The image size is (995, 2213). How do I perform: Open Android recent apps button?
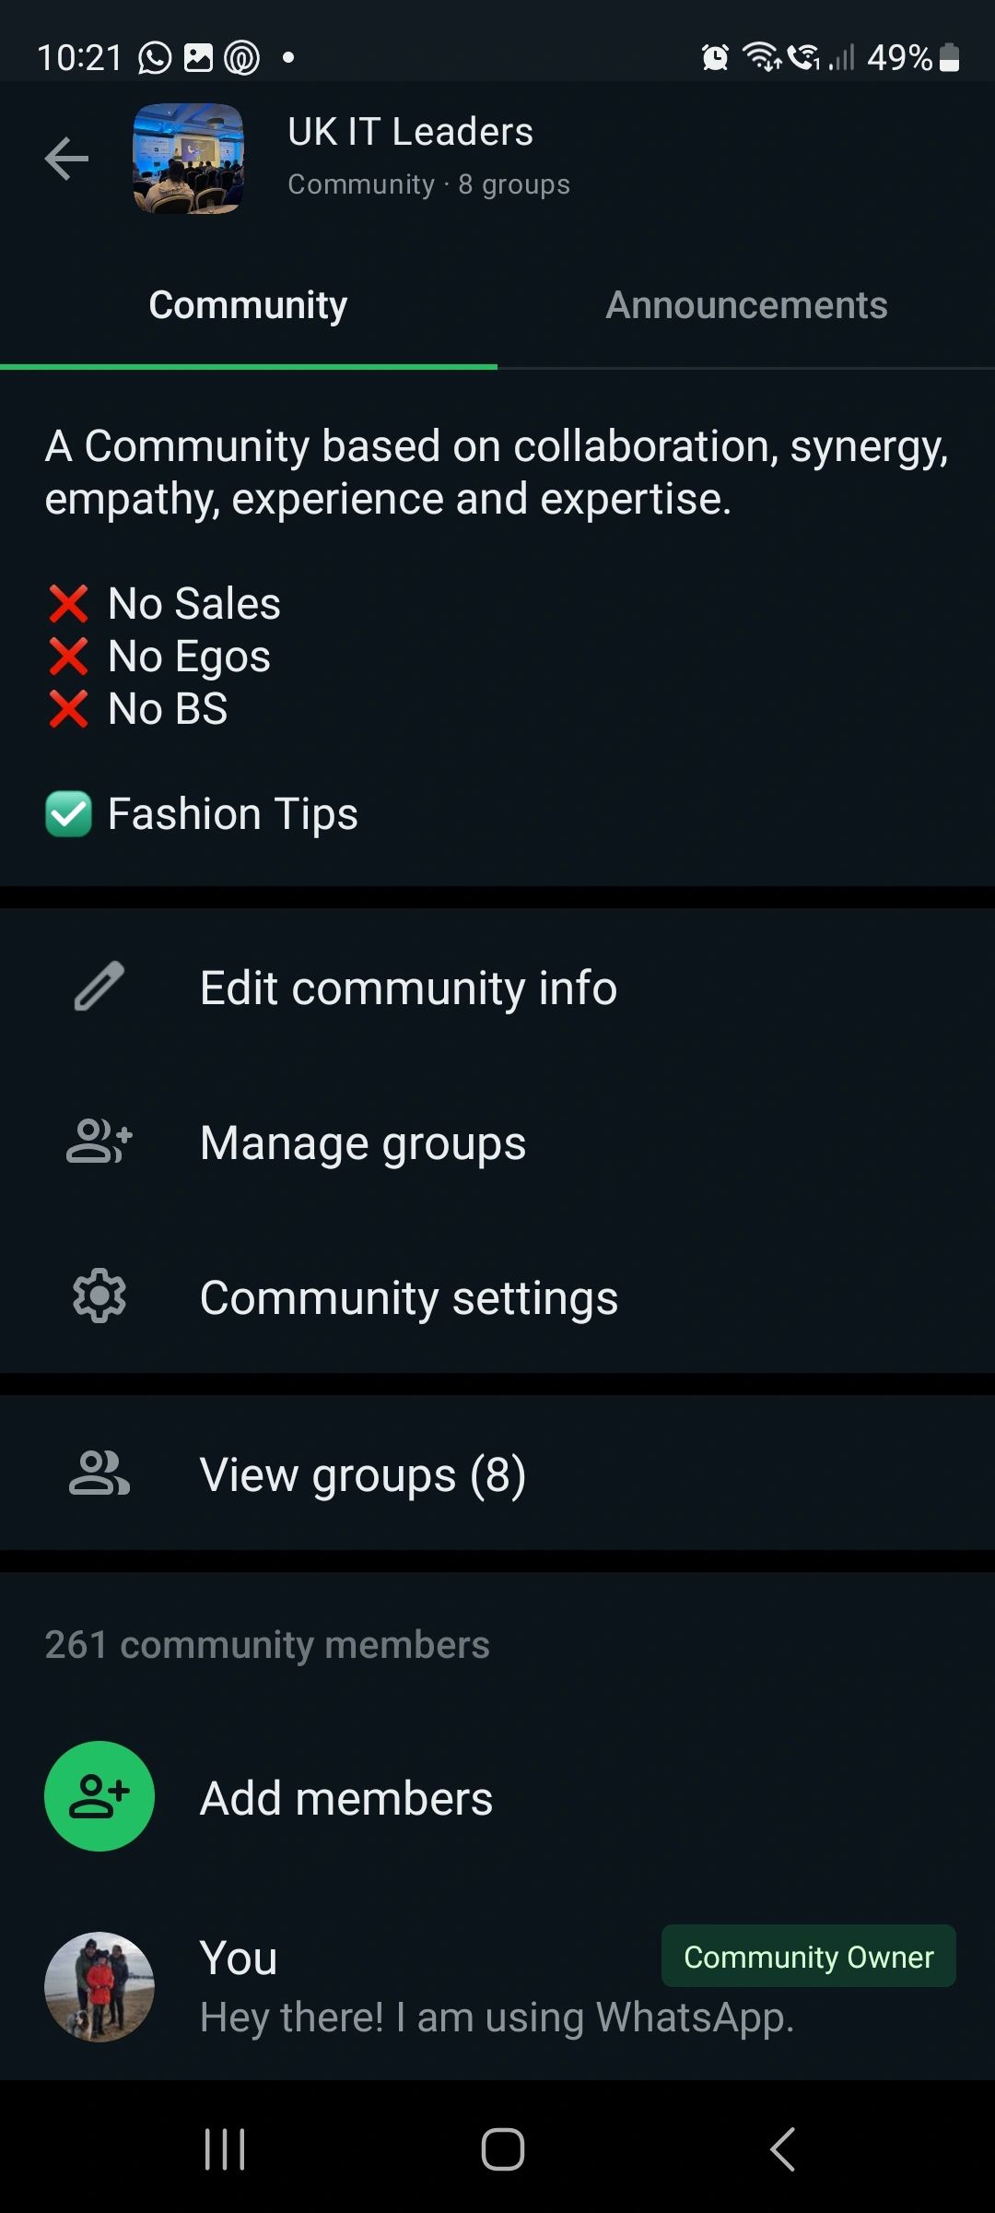[225, 2149]
